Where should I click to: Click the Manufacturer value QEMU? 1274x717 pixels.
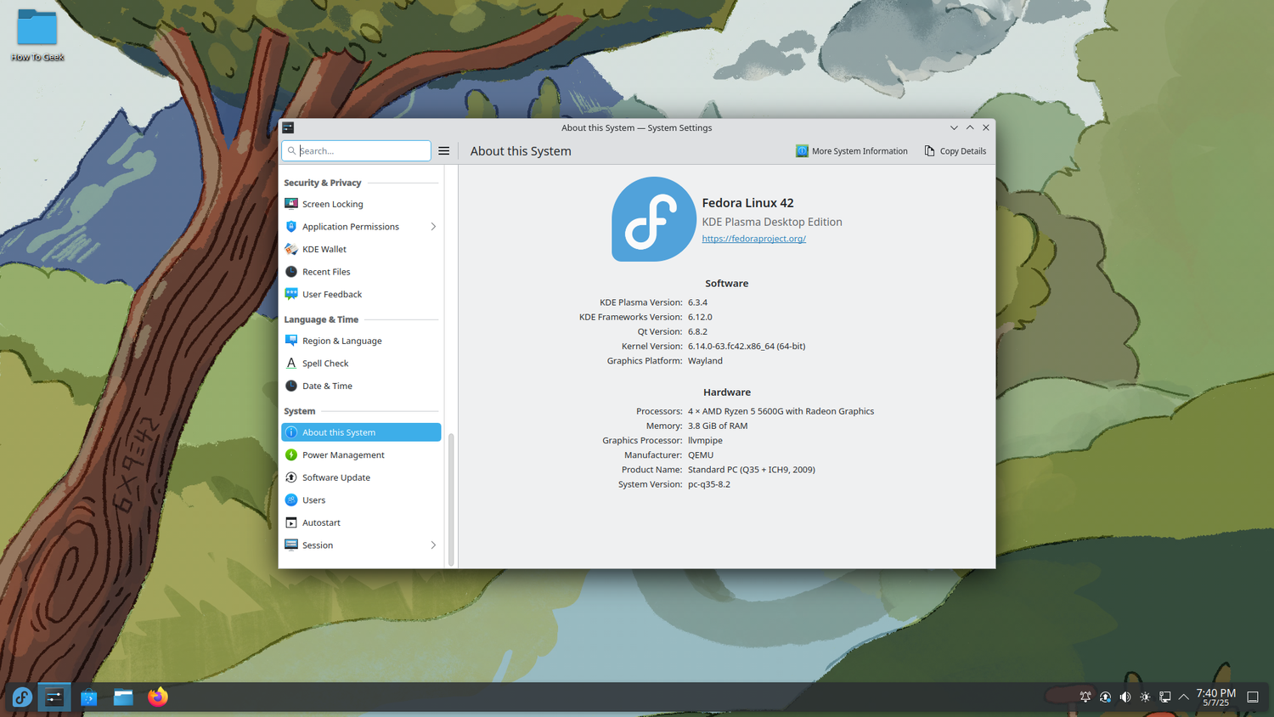pyautogui.click(x=701, y=455)
